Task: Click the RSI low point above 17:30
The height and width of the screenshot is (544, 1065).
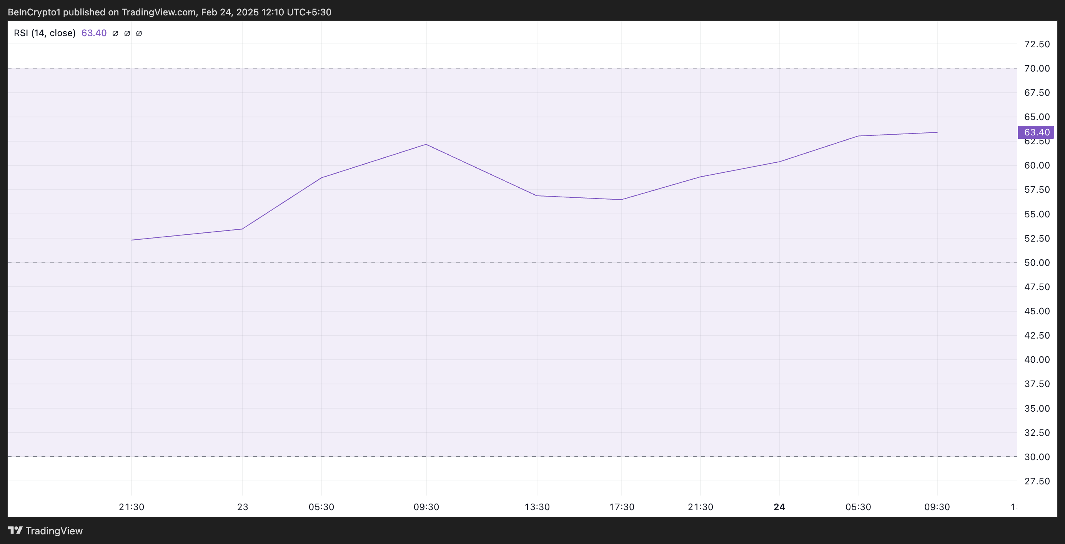Action: pyautogui.click(x=621, y=200)
